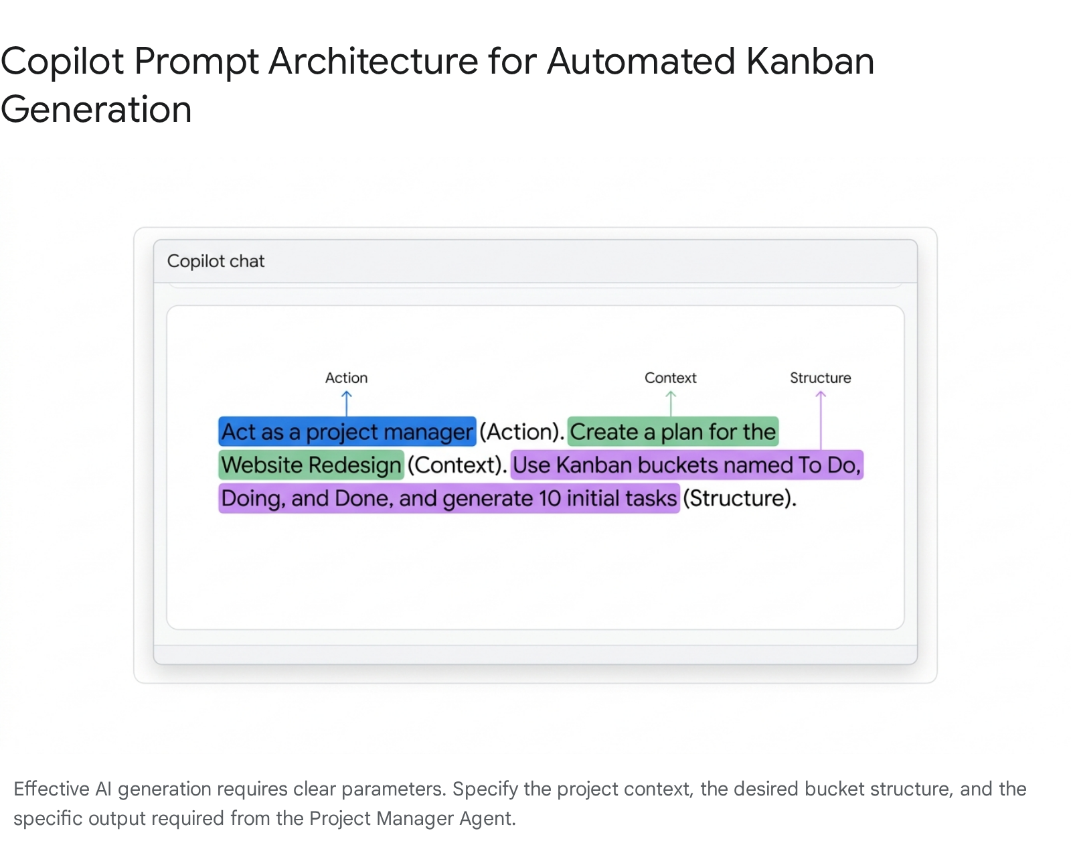
Task: Click the Action label above the prompt
Action: [346, 378]
